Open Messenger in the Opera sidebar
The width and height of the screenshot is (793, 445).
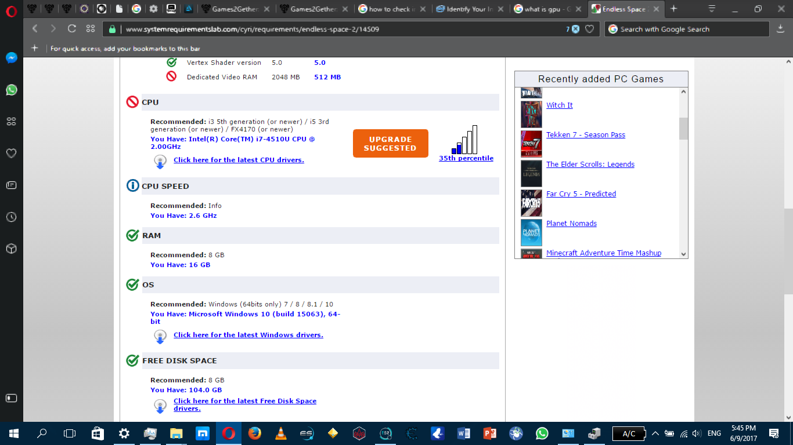11,58
